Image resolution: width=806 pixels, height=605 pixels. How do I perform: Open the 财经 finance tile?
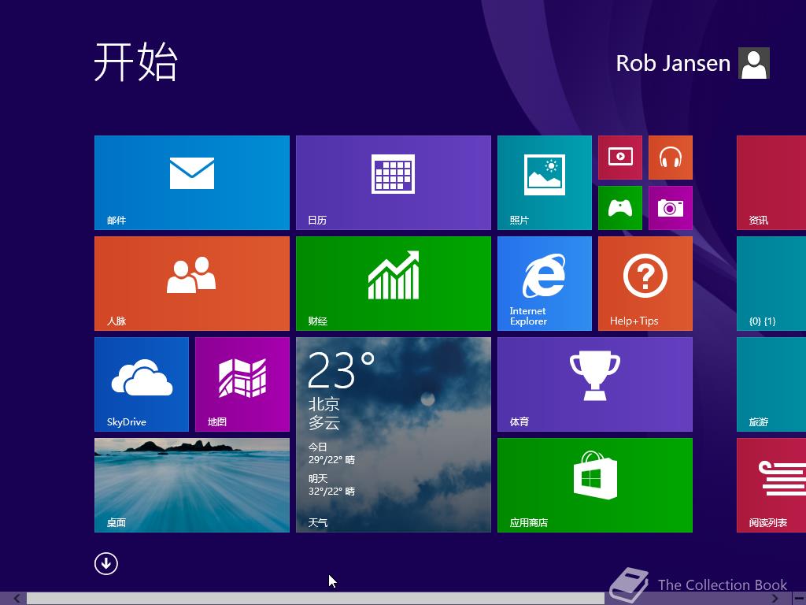[394, 284]
